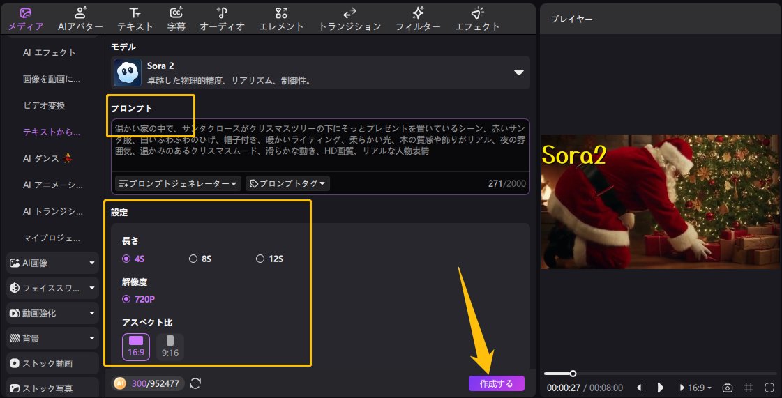This screenshot has height=398, width=782.
Task: Click the player crop grid icon
Action: click(748, 388)
